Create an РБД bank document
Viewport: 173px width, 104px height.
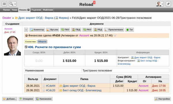[x=98, y=30]
